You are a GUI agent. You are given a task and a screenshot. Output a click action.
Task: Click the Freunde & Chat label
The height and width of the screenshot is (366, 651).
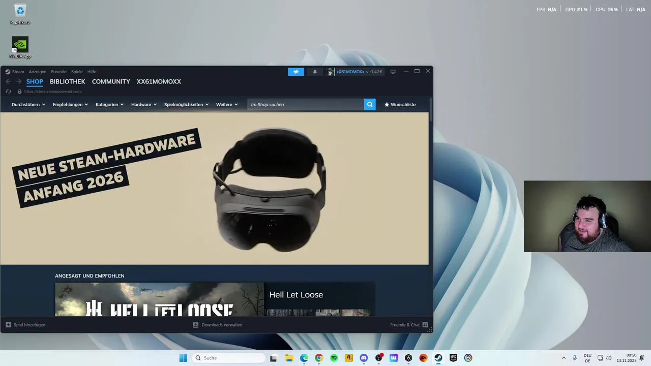coord(405,324)
